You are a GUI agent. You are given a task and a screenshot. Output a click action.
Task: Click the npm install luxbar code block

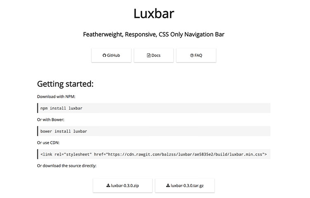point(154,108)
